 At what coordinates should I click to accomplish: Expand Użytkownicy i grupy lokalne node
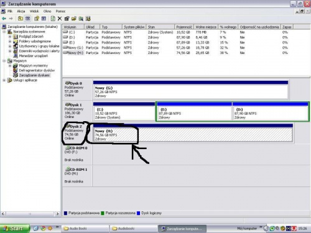[10, 46]
